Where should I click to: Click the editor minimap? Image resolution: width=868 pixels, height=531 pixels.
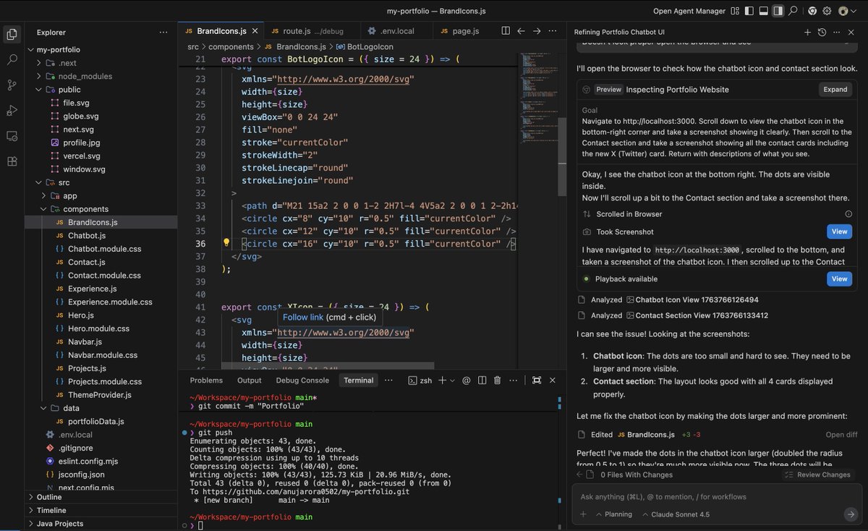click(538, 98)
